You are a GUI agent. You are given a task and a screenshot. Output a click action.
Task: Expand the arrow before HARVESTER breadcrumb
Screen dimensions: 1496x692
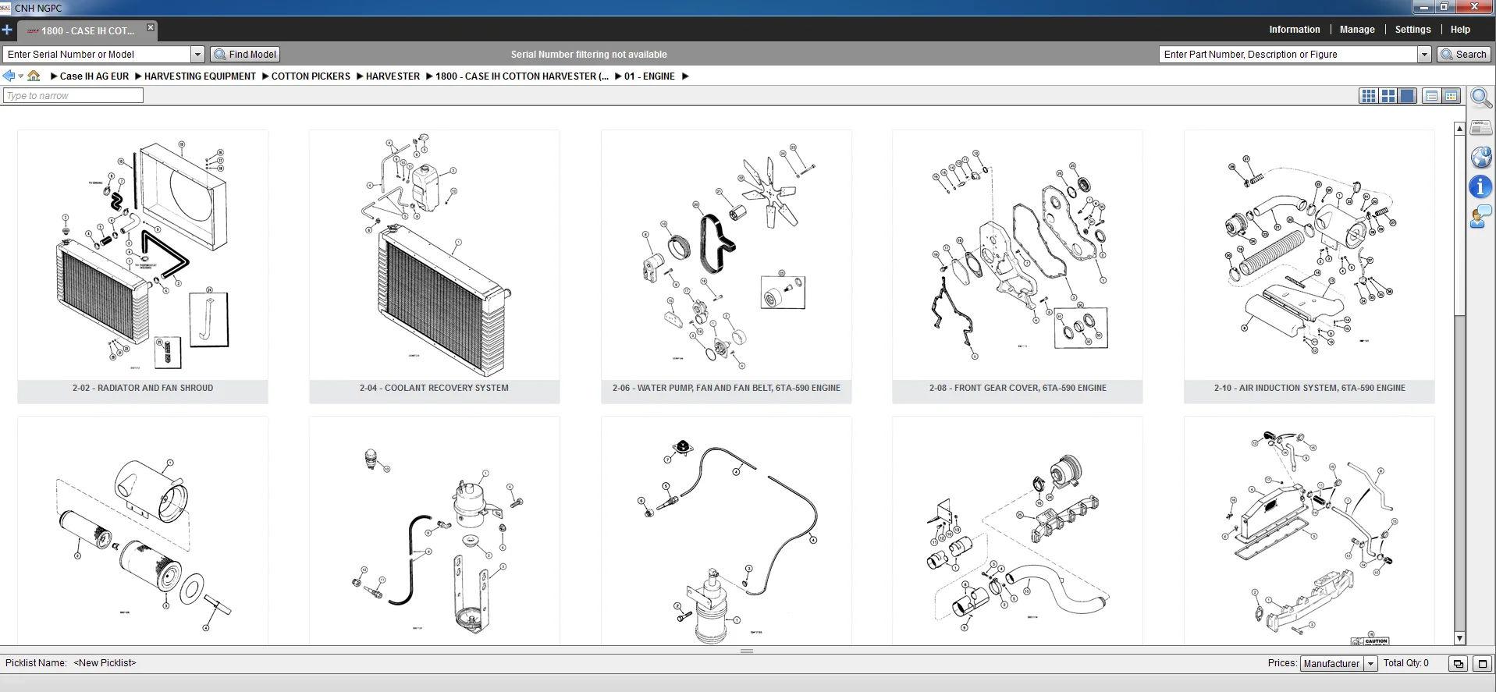coord(360,76)
